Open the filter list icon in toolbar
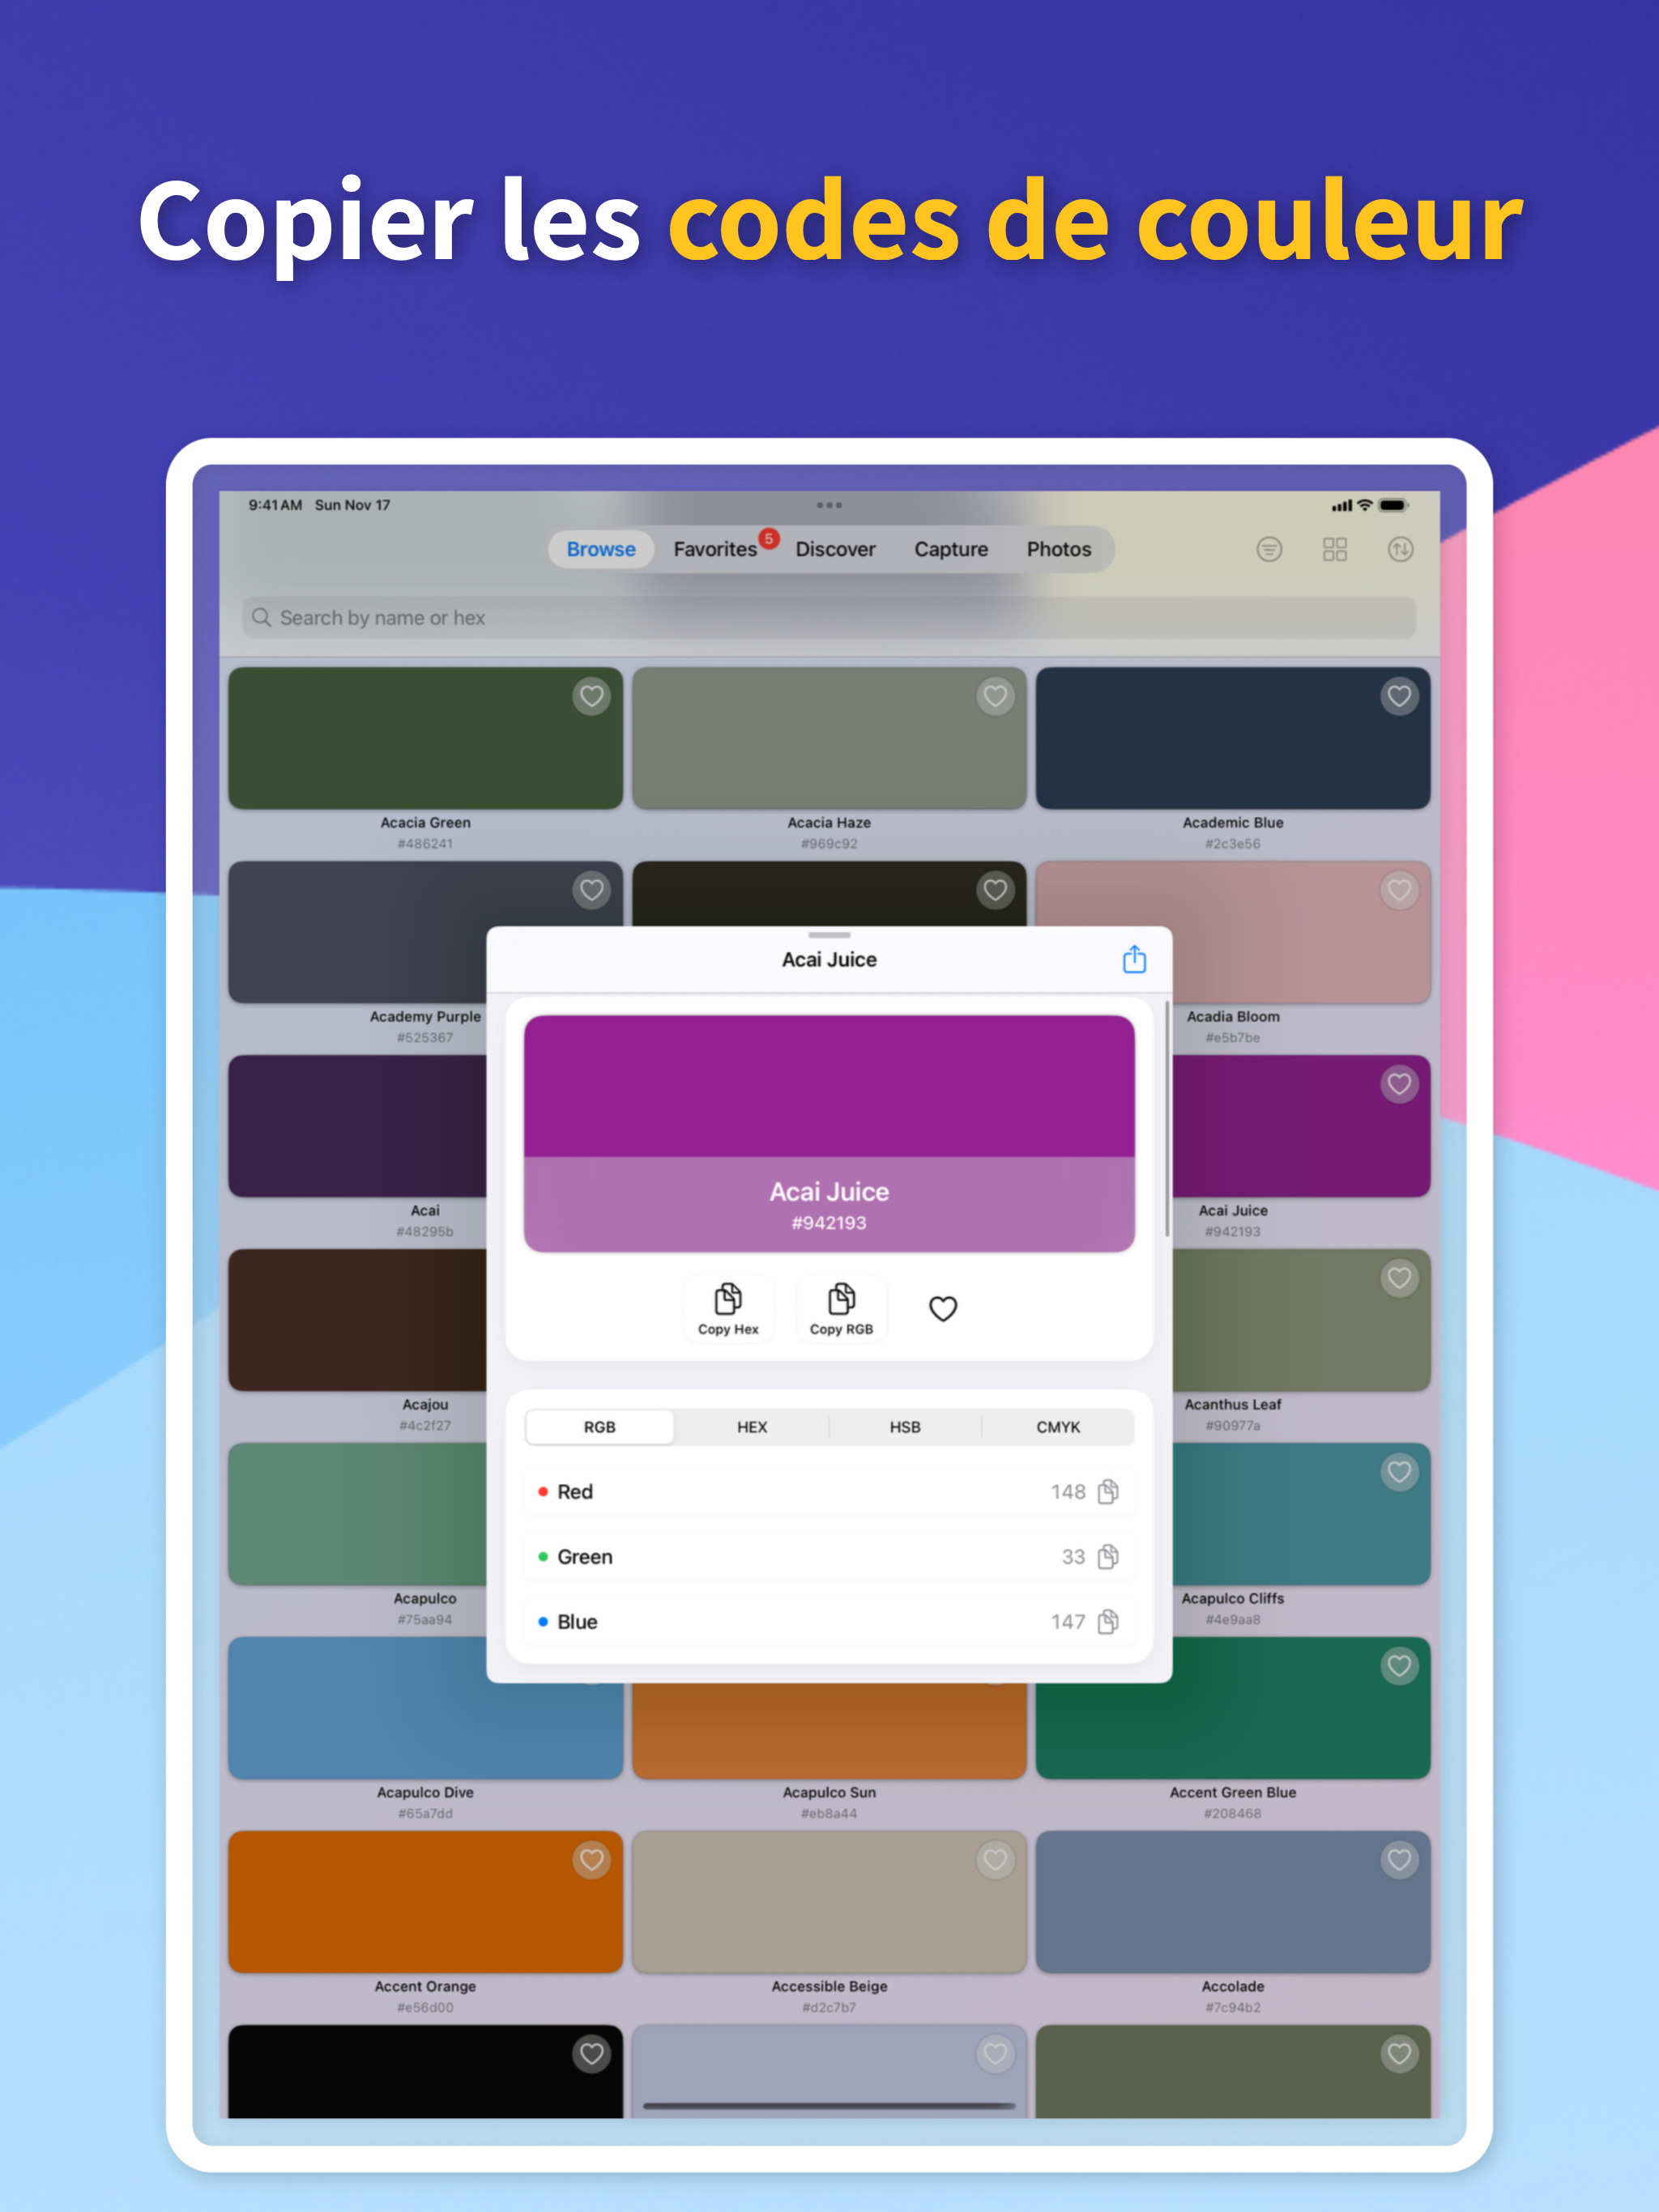The image size is (1659, 2212). point(1269,549)
